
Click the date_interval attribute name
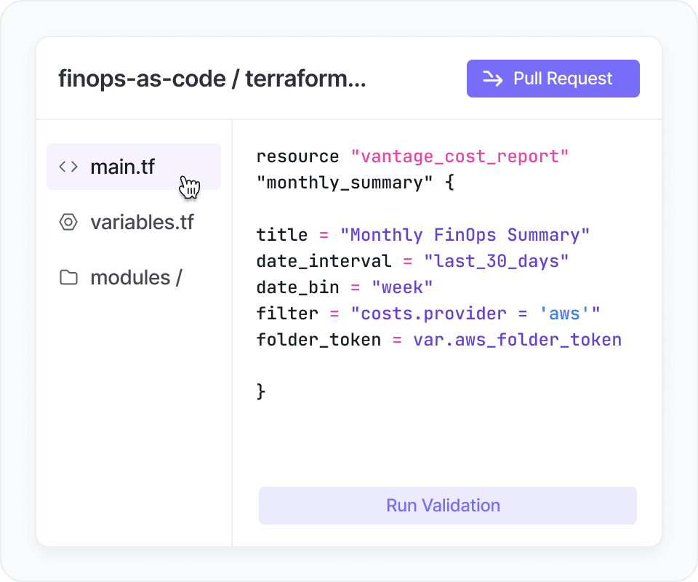tap(324, 261)
